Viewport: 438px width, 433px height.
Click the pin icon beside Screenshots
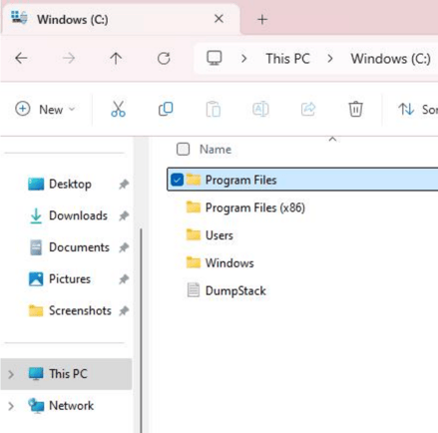(124, 310)
